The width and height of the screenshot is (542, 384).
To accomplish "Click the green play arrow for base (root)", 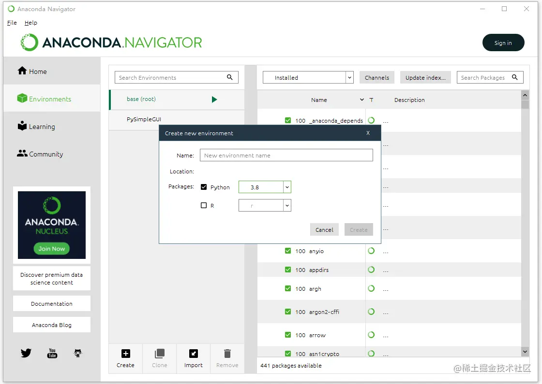I will (x=214, y=100).
